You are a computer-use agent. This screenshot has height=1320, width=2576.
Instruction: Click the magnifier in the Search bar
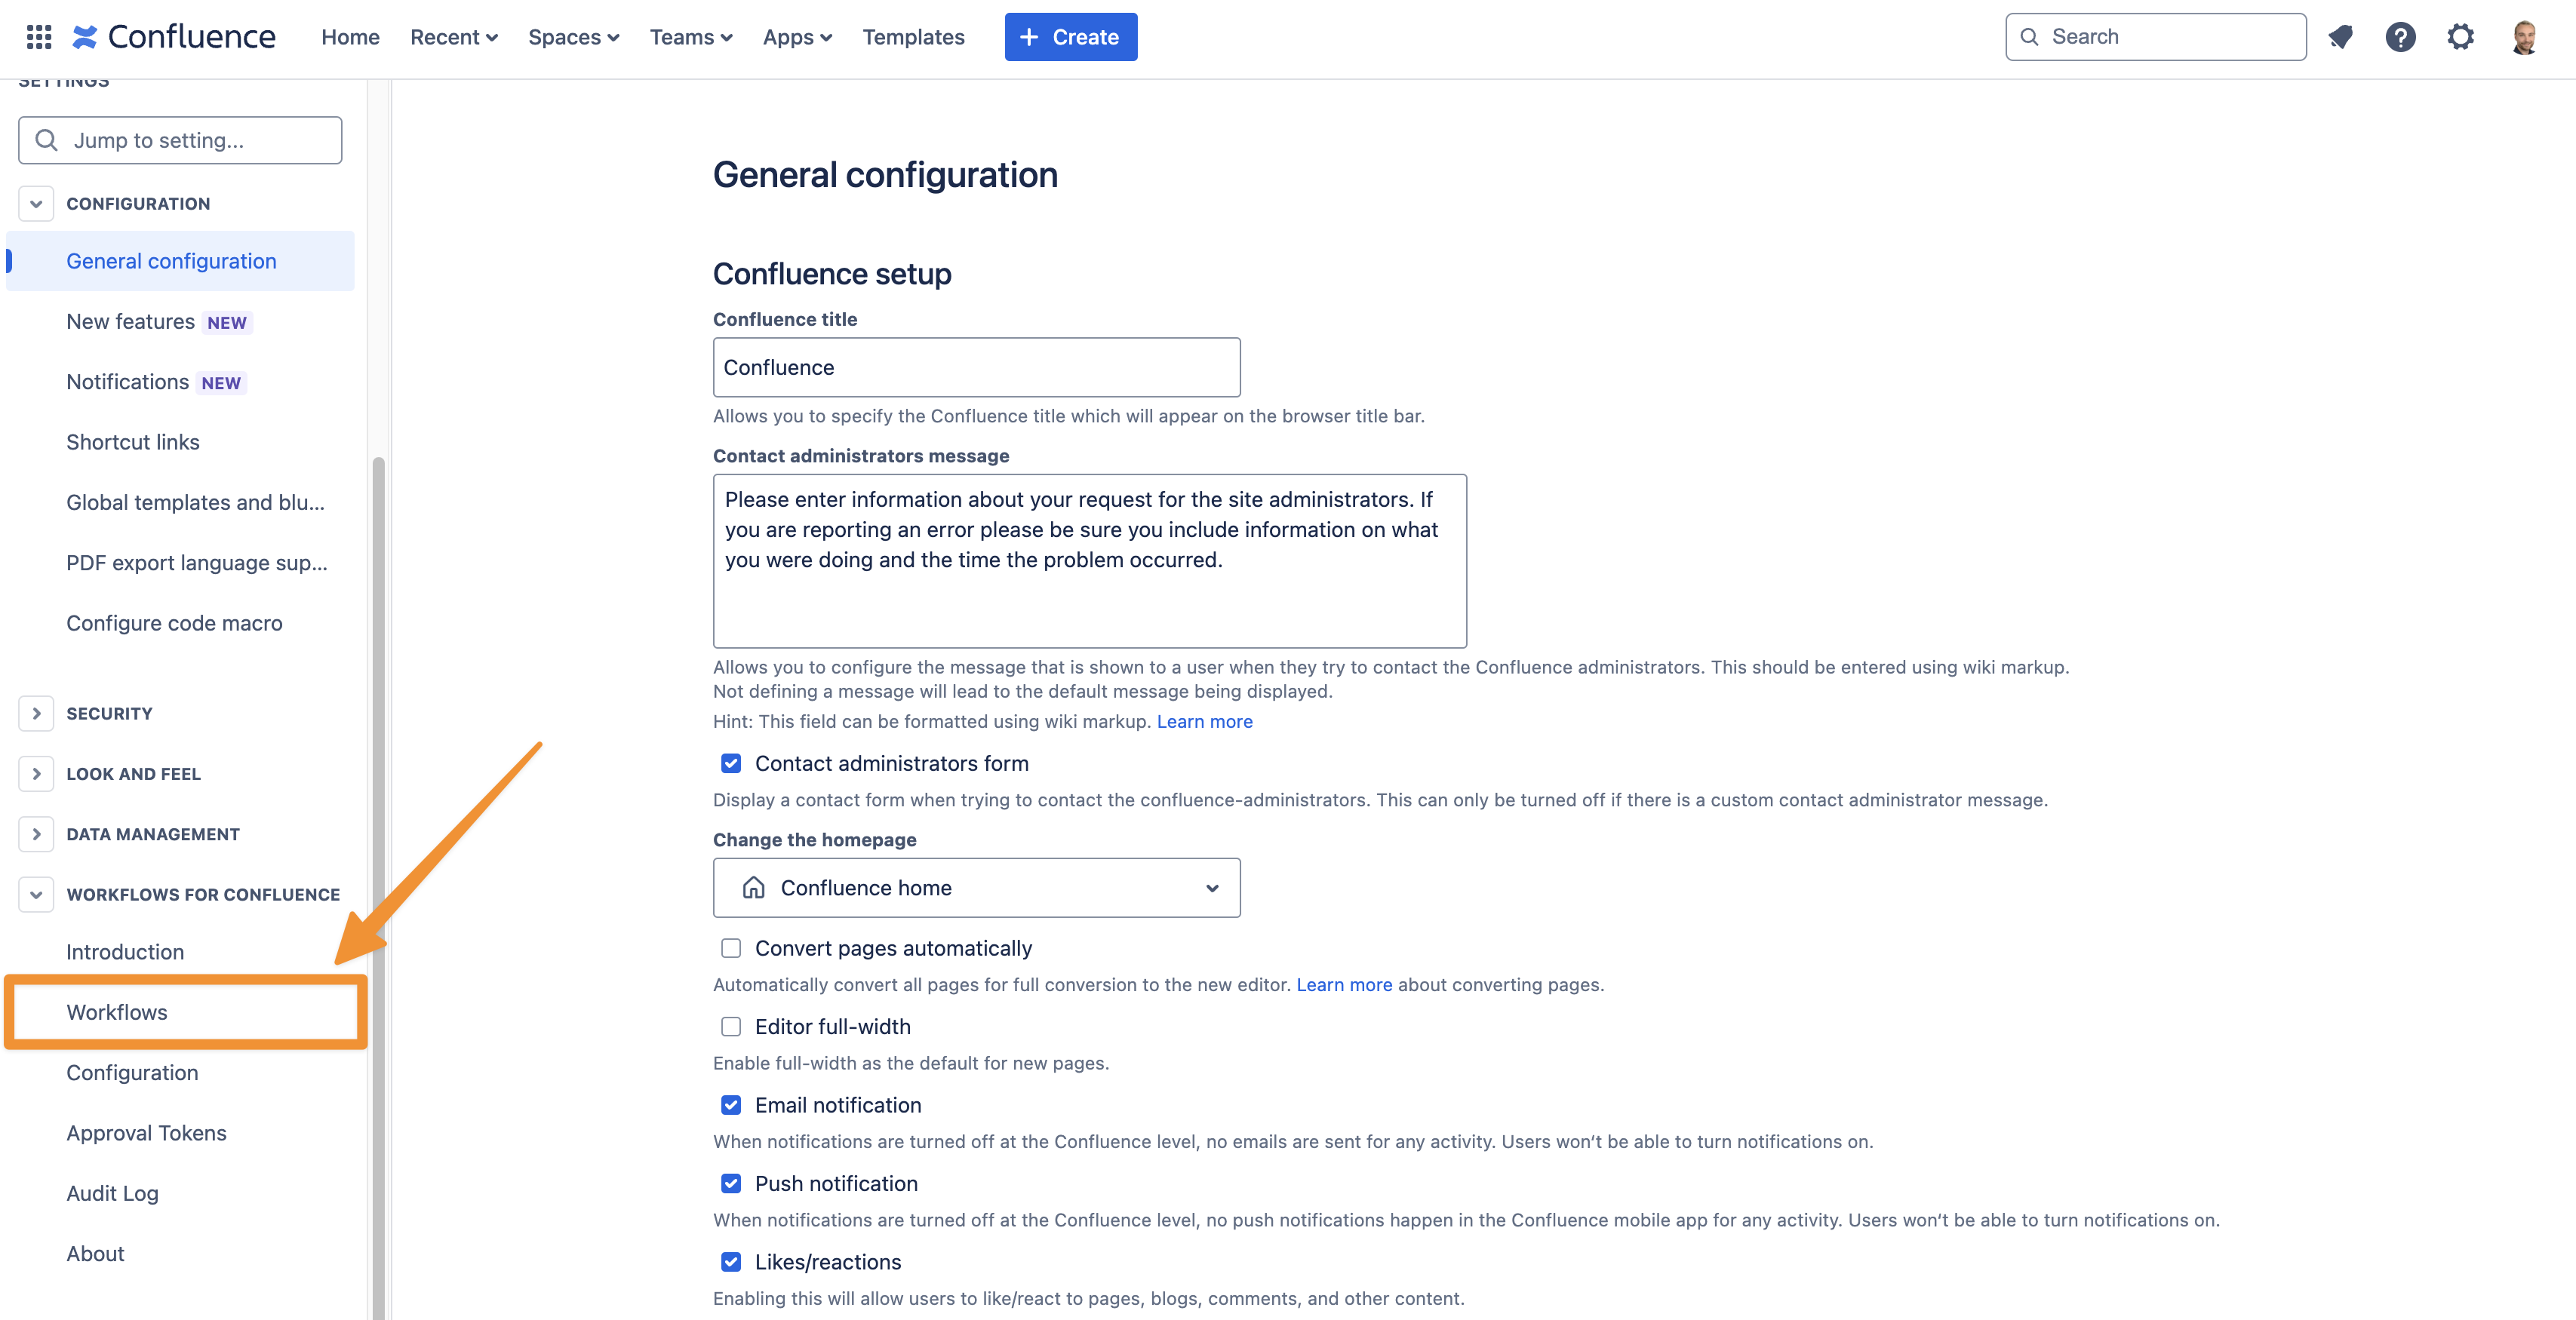2030,36
